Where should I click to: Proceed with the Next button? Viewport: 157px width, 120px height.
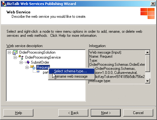point(106,113)
